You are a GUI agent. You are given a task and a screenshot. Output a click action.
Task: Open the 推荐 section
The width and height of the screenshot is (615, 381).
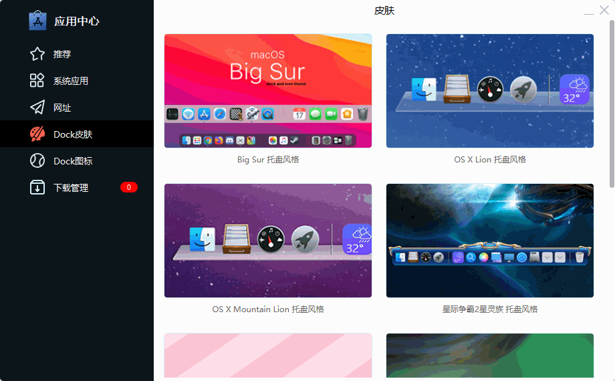coord(77,53)
